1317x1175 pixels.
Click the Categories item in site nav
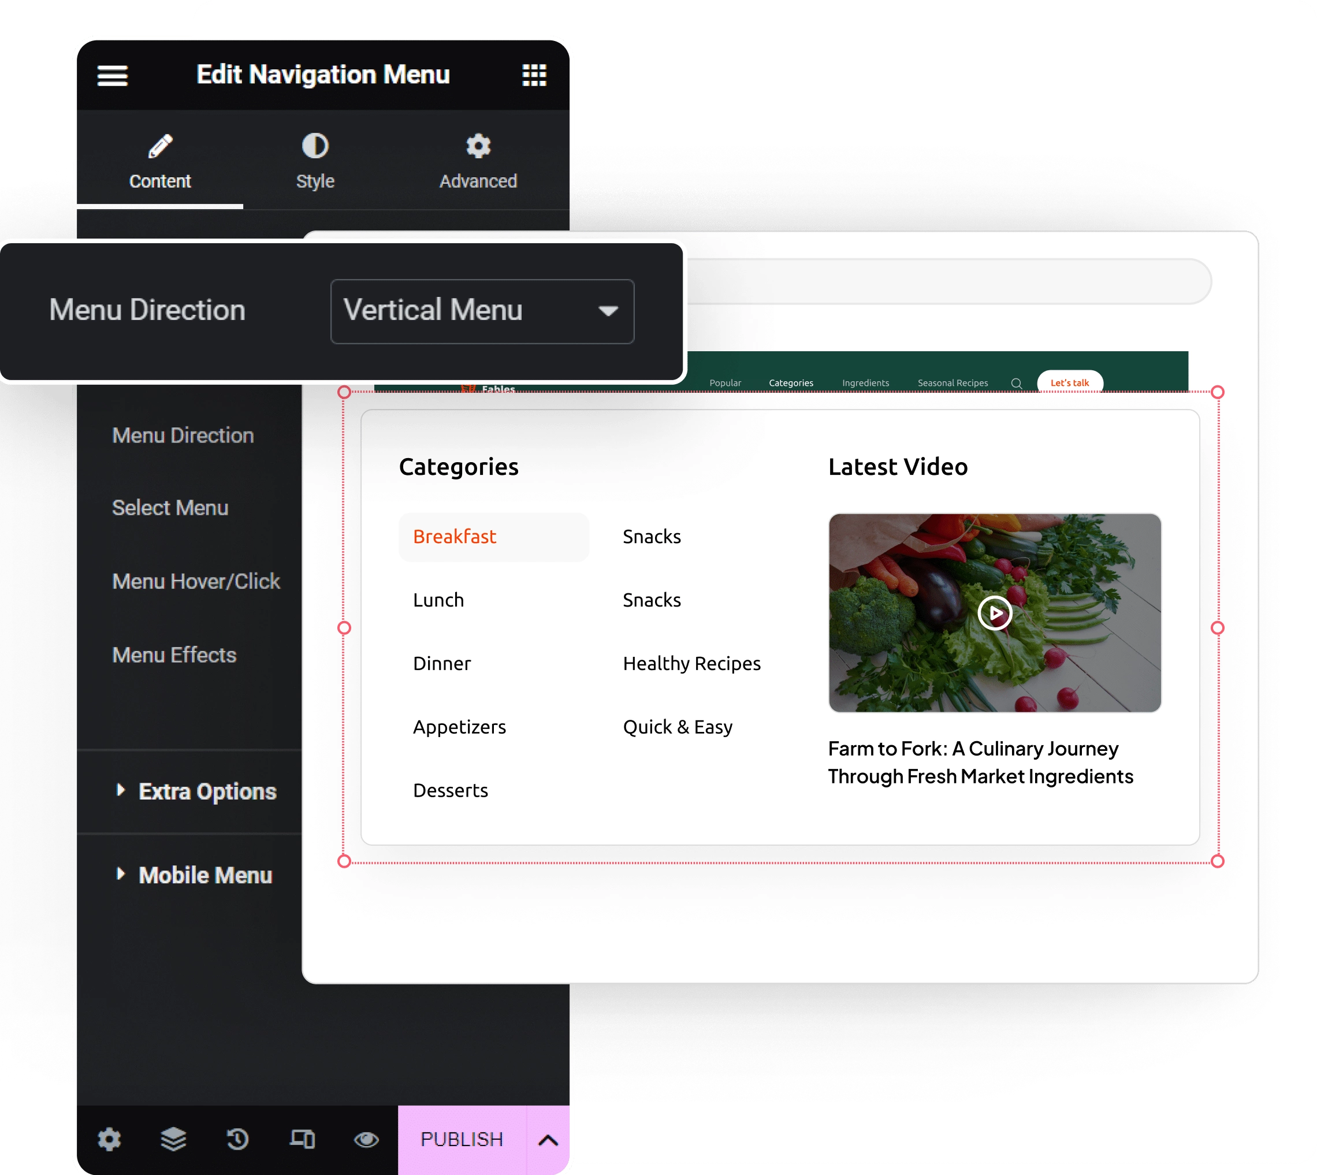791,383
